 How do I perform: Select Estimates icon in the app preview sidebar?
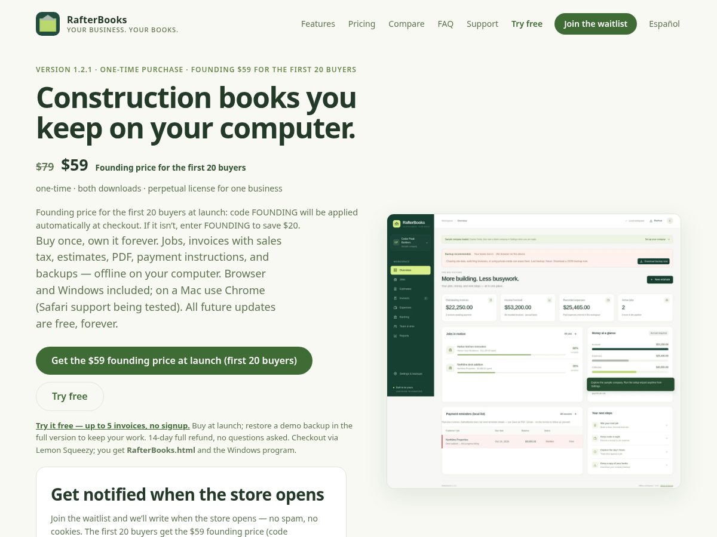click(x=396, y=289)
